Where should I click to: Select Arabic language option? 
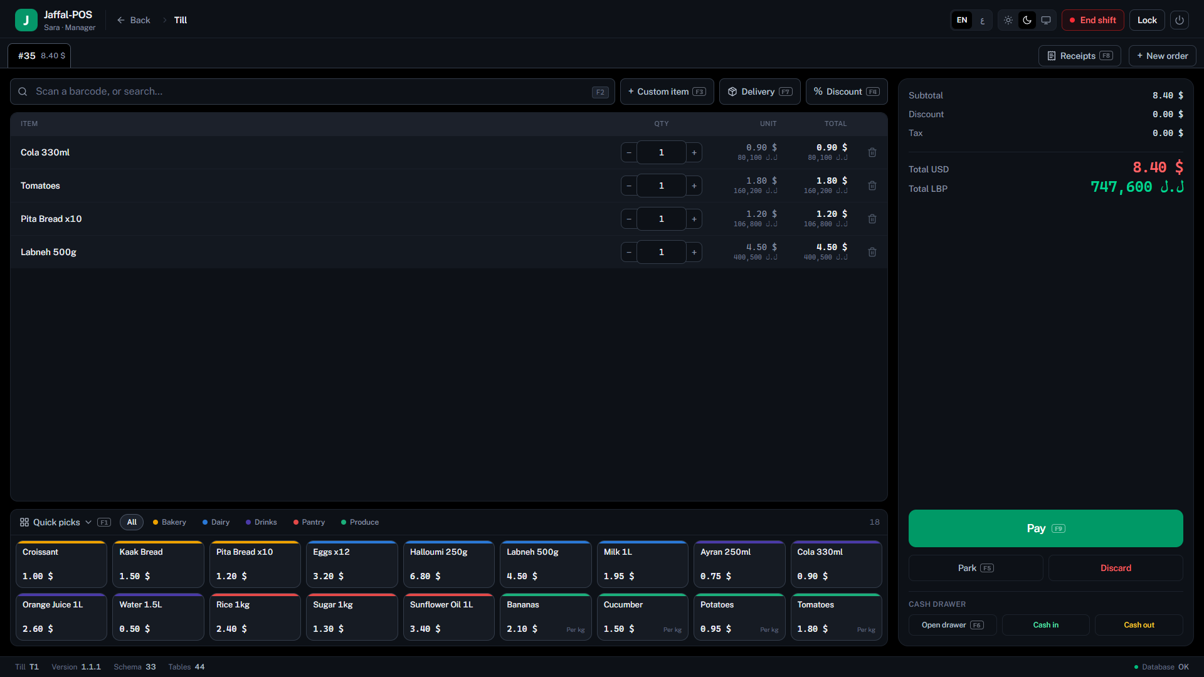(x=982, y=20)
